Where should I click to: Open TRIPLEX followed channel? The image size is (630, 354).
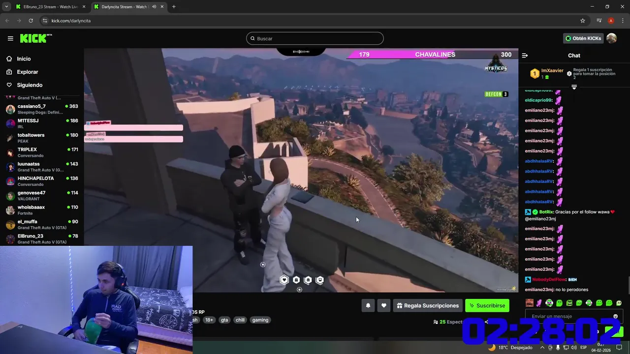42,152
